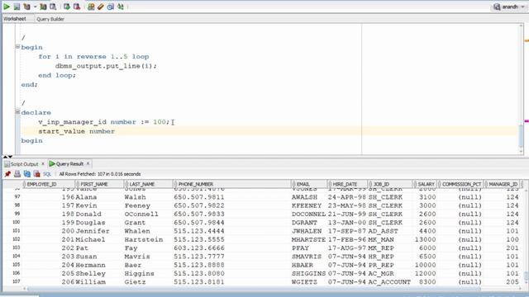Click the 'start_value' line in editor
529x297 pixels.
click(76, 131)
